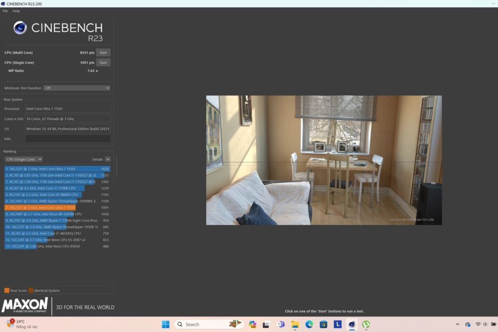Viewport: 498px width, 332px height.
Task: Click the orange Your Score legend swatch
Action: pyautogui.click(x=7, y=290)
